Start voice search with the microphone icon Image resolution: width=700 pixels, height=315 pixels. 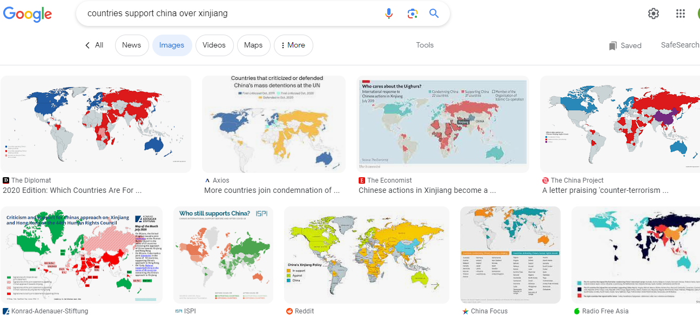(x=389, y=14)
